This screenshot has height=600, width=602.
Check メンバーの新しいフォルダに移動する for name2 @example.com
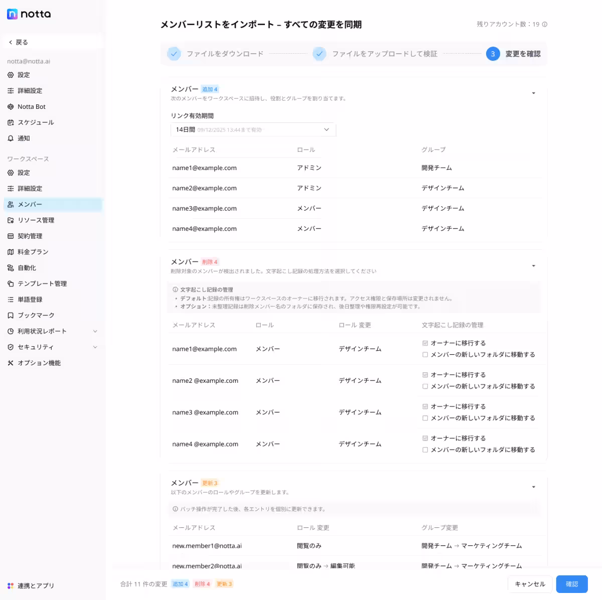tap(425, 386)
